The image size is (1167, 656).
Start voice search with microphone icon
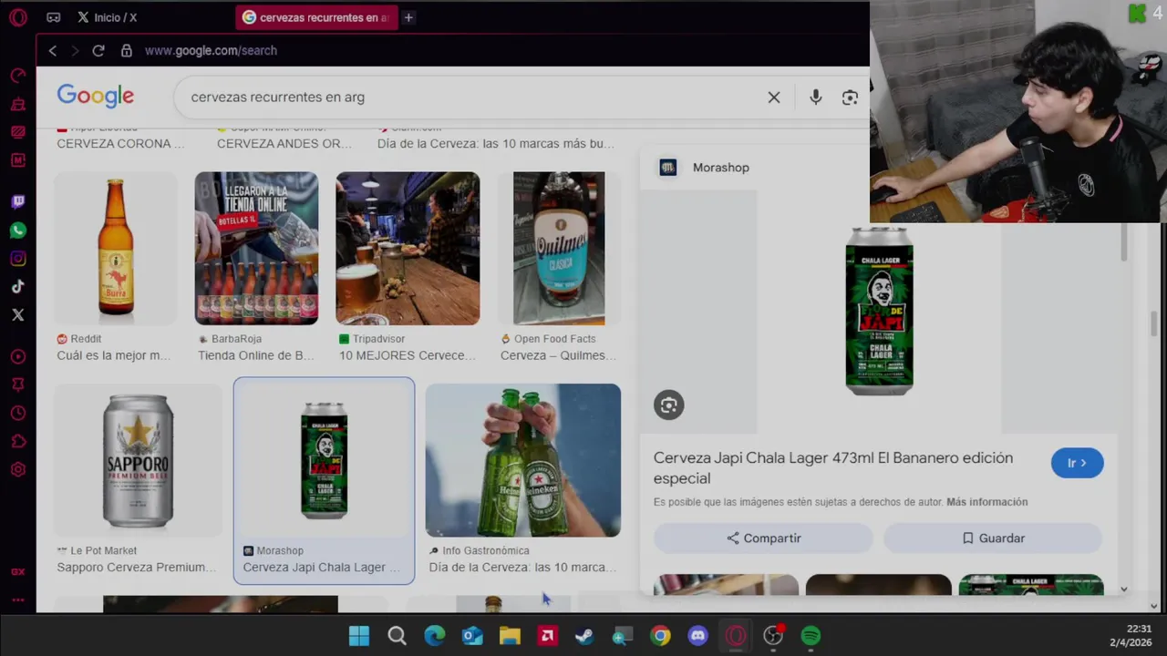(x=816, y=97)
